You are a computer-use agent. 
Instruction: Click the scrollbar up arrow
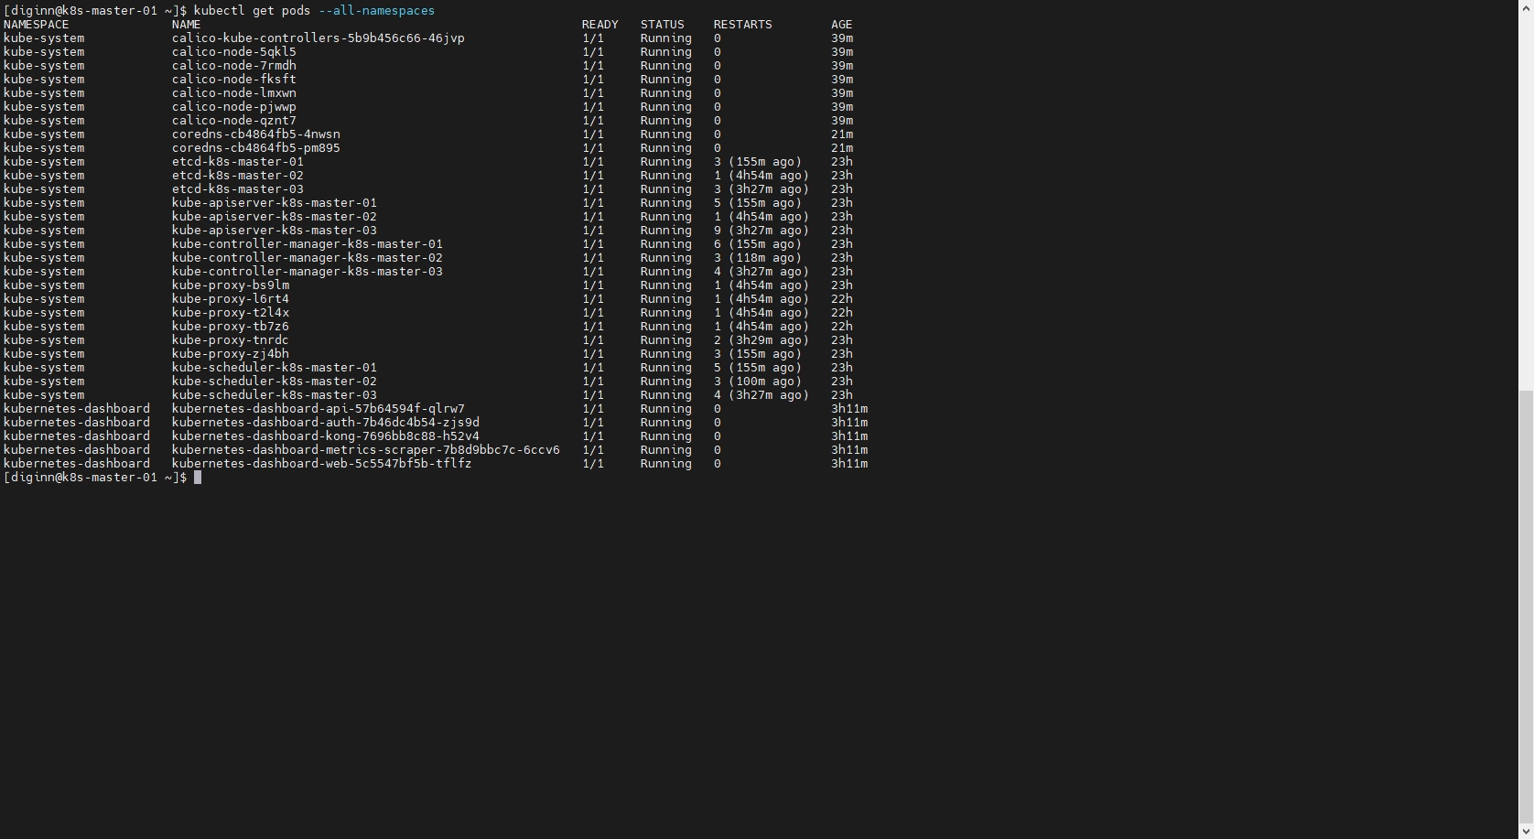[x=1526, y=7]
